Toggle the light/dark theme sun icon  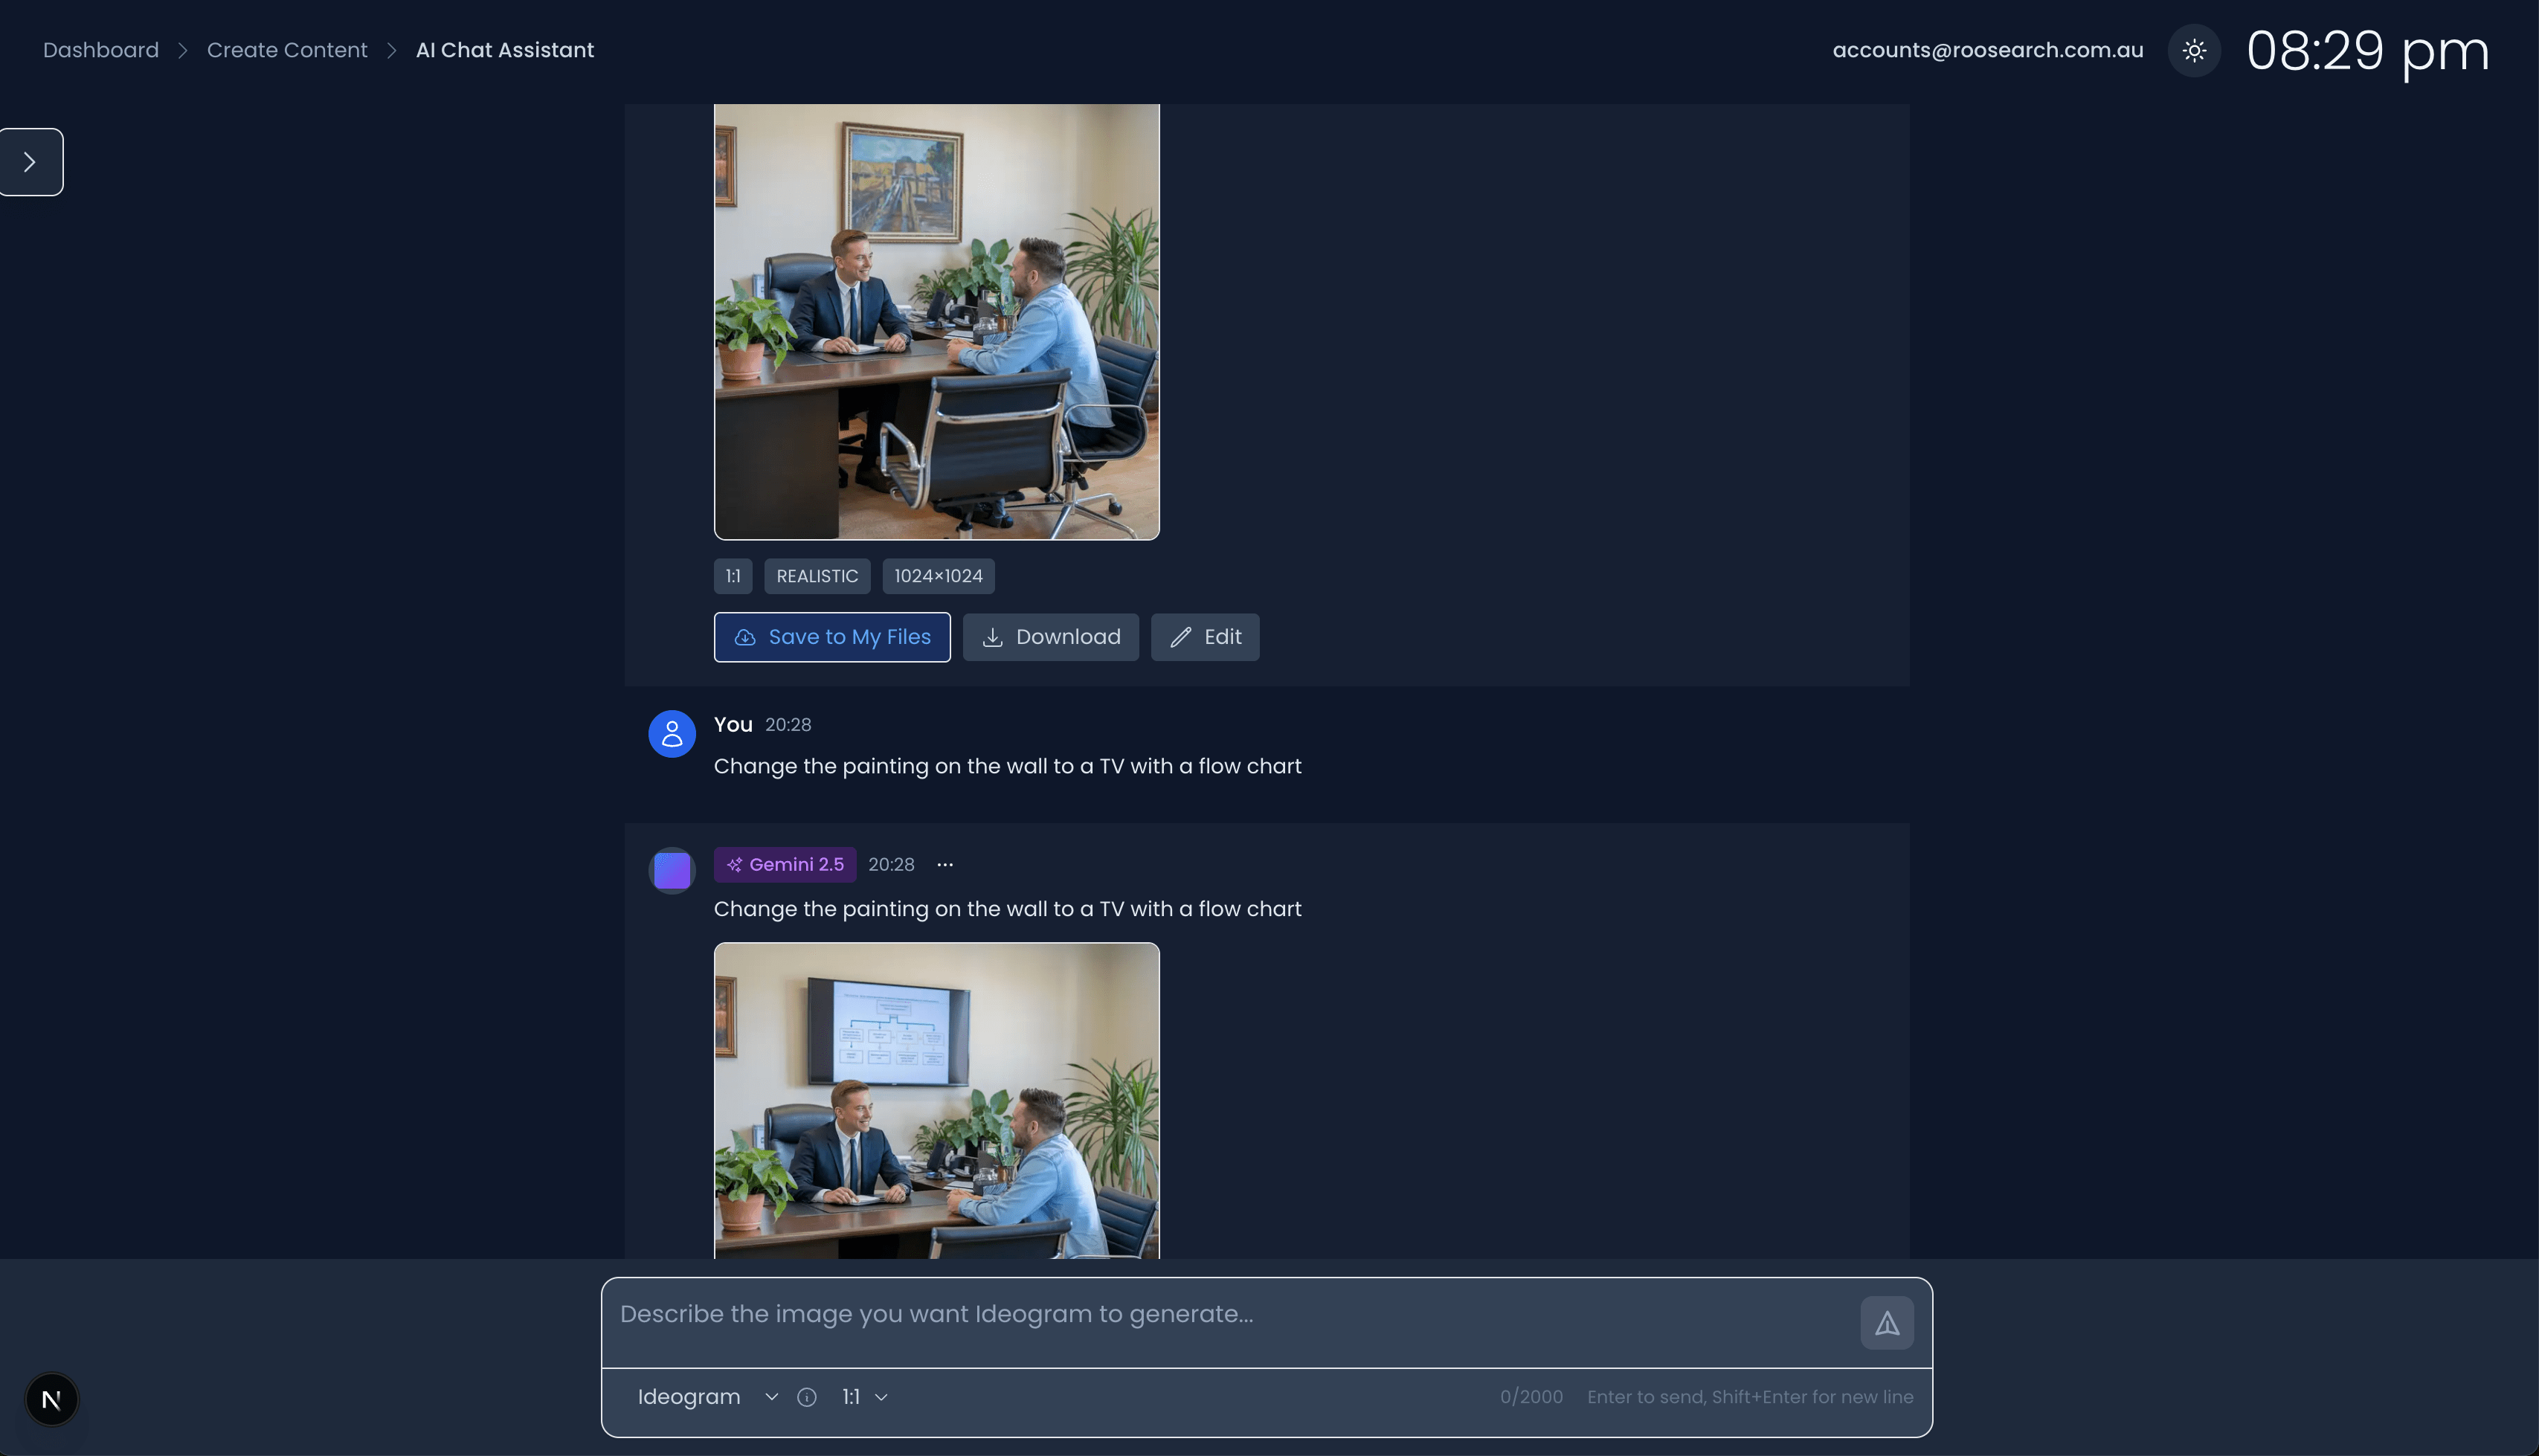[2194, 50]
